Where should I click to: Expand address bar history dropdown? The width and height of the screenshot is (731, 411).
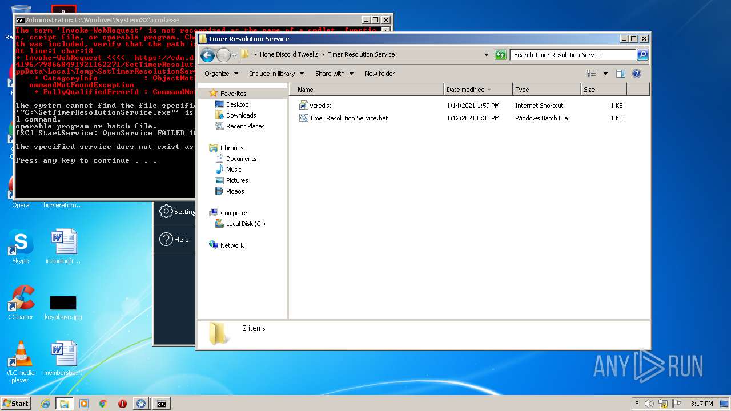486,55
